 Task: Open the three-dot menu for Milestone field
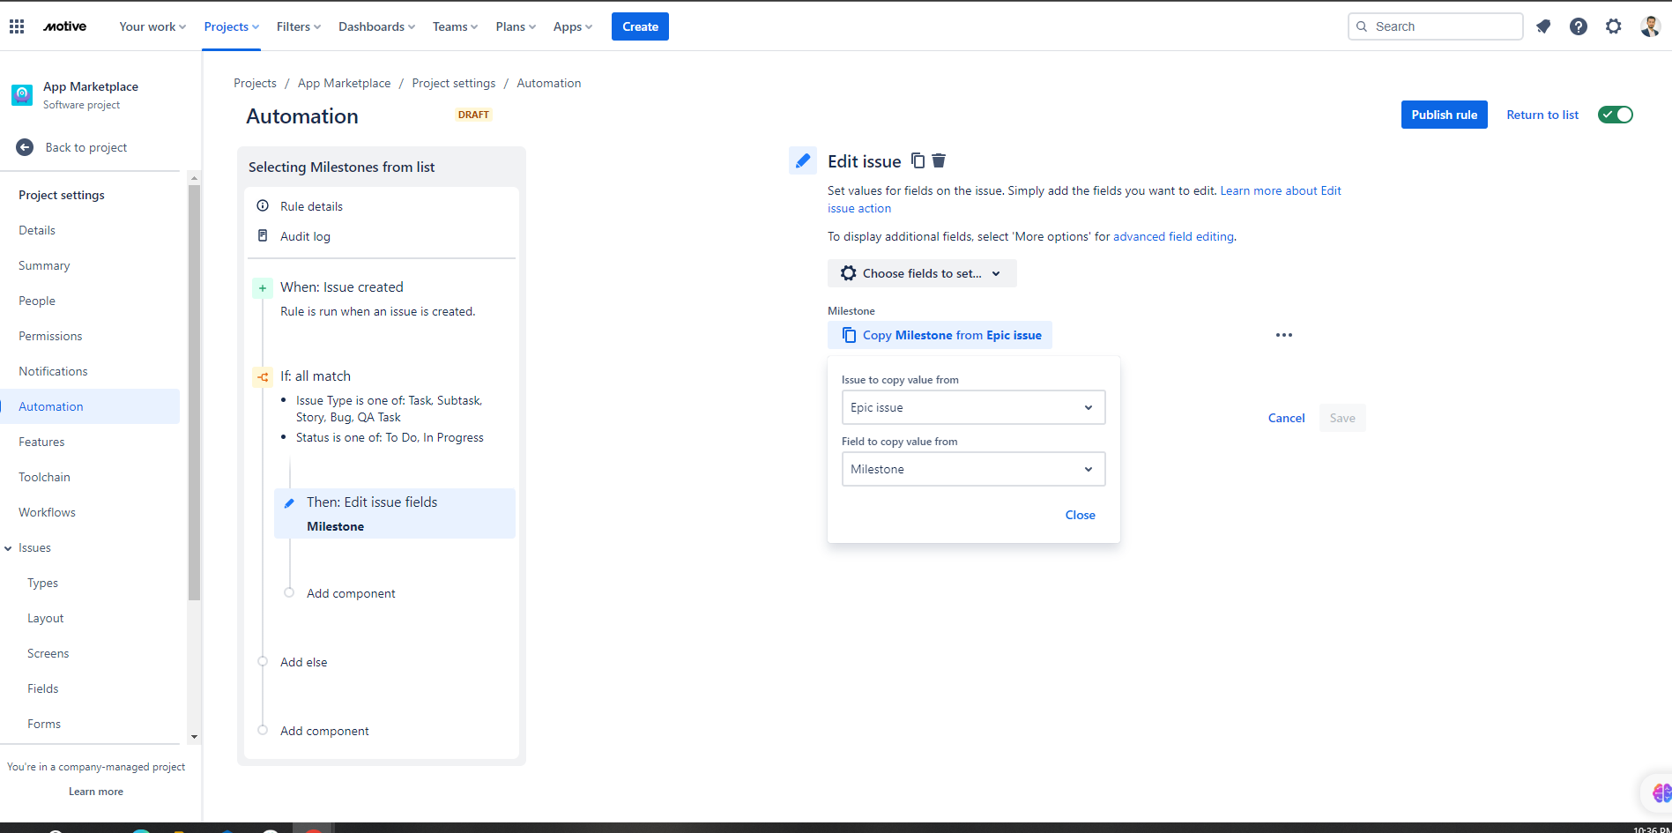(x=1284, y=335)
